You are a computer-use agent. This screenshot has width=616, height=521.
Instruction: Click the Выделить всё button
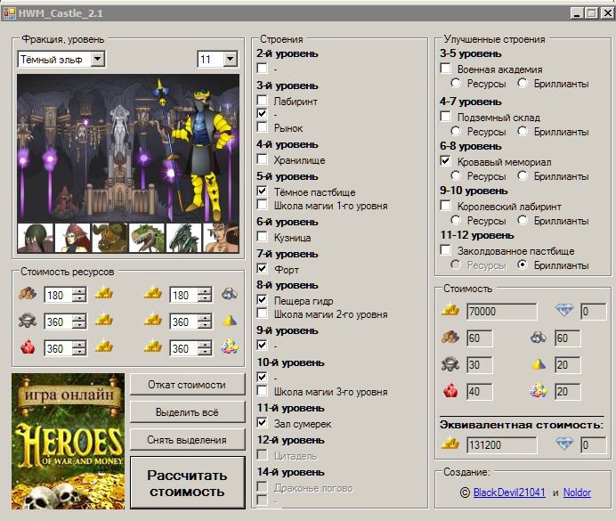tap(188, 412)
